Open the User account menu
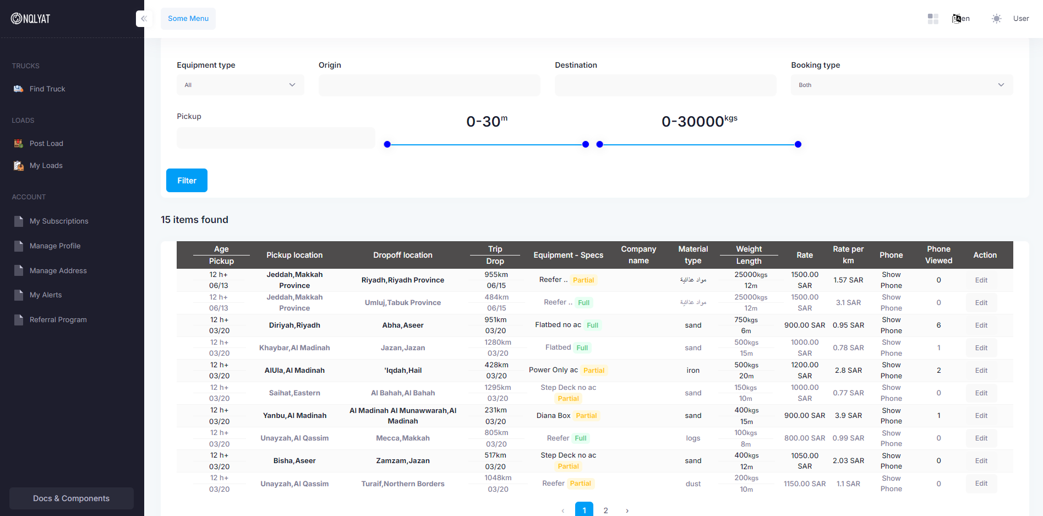This screenshot has width=1043, height=516. (1020, 19)
